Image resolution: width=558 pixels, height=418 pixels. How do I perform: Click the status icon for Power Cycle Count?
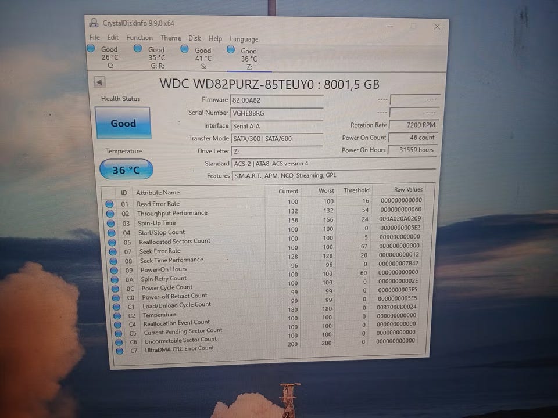(x=115, y=289)
